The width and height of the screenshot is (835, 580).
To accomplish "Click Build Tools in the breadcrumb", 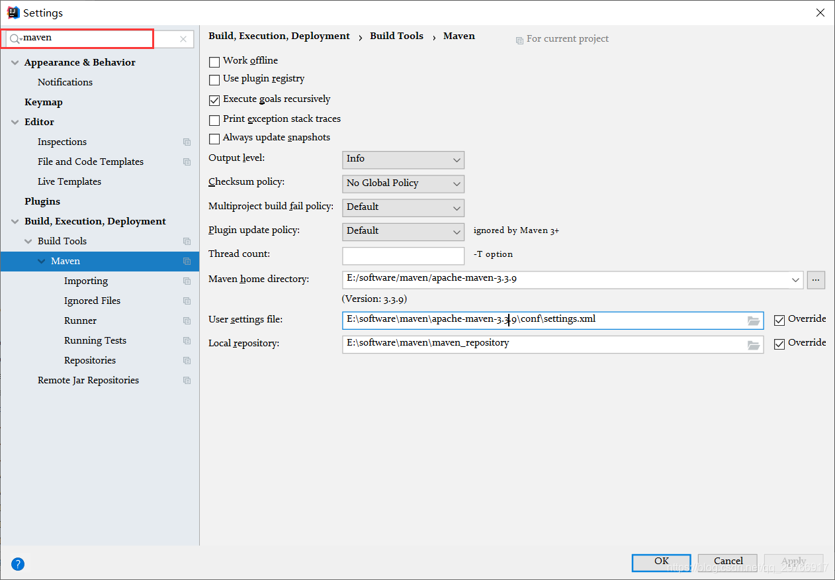I will pos(396,36).
